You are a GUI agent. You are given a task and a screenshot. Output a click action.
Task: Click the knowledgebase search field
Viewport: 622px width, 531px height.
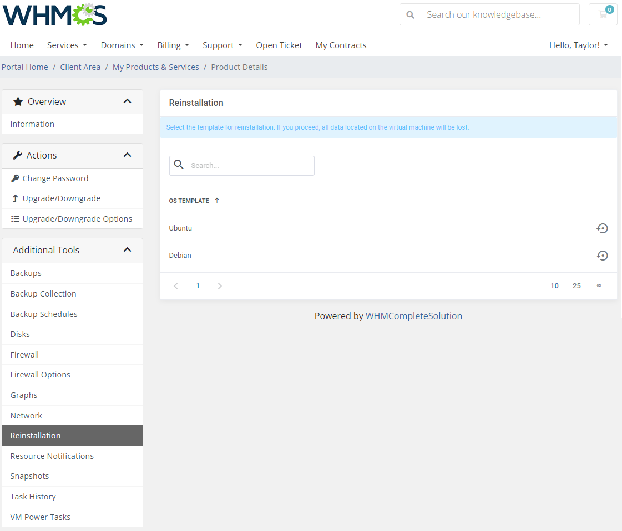(x=489, y=14)
